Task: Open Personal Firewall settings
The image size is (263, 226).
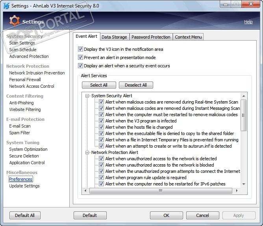Action: 25,80
